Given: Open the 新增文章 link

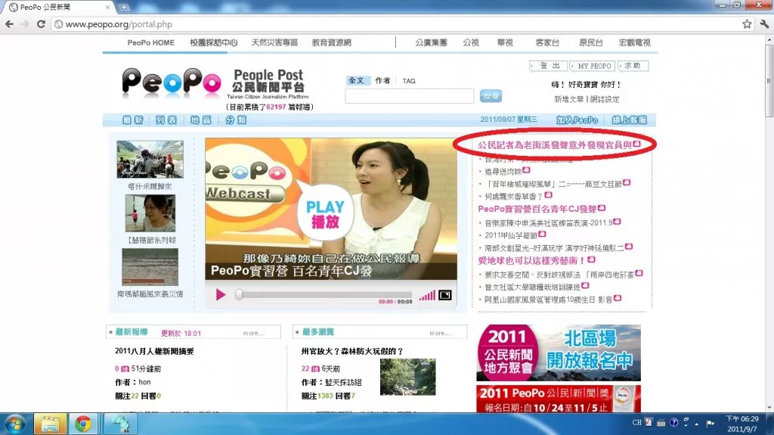Looking at the screenshot, I should click(568, 99).
